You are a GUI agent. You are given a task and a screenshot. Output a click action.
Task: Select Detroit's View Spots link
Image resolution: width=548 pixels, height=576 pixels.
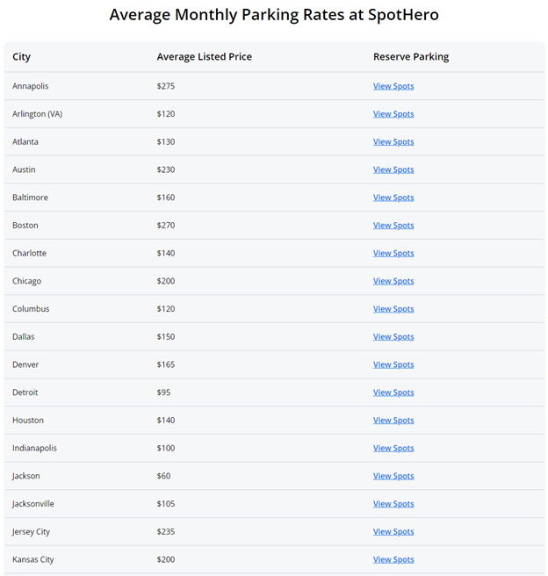pos(393,392)
